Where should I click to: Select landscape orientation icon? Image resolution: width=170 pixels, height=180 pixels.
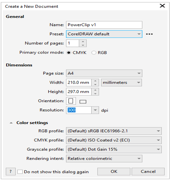click(83, 102)
